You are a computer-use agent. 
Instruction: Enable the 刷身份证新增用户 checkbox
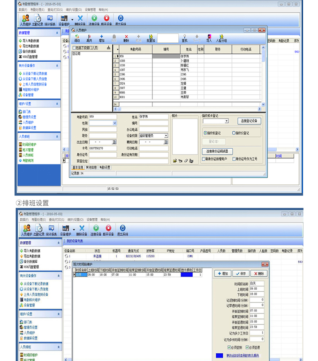click(x=204, y=159)
